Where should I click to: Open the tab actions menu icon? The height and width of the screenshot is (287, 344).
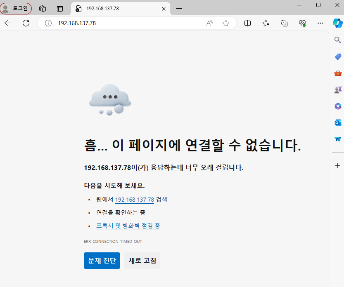click(x=59, y=9)
